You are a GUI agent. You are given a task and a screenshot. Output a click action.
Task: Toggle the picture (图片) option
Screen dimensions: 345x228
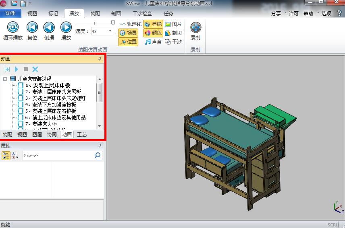[173, 24]
